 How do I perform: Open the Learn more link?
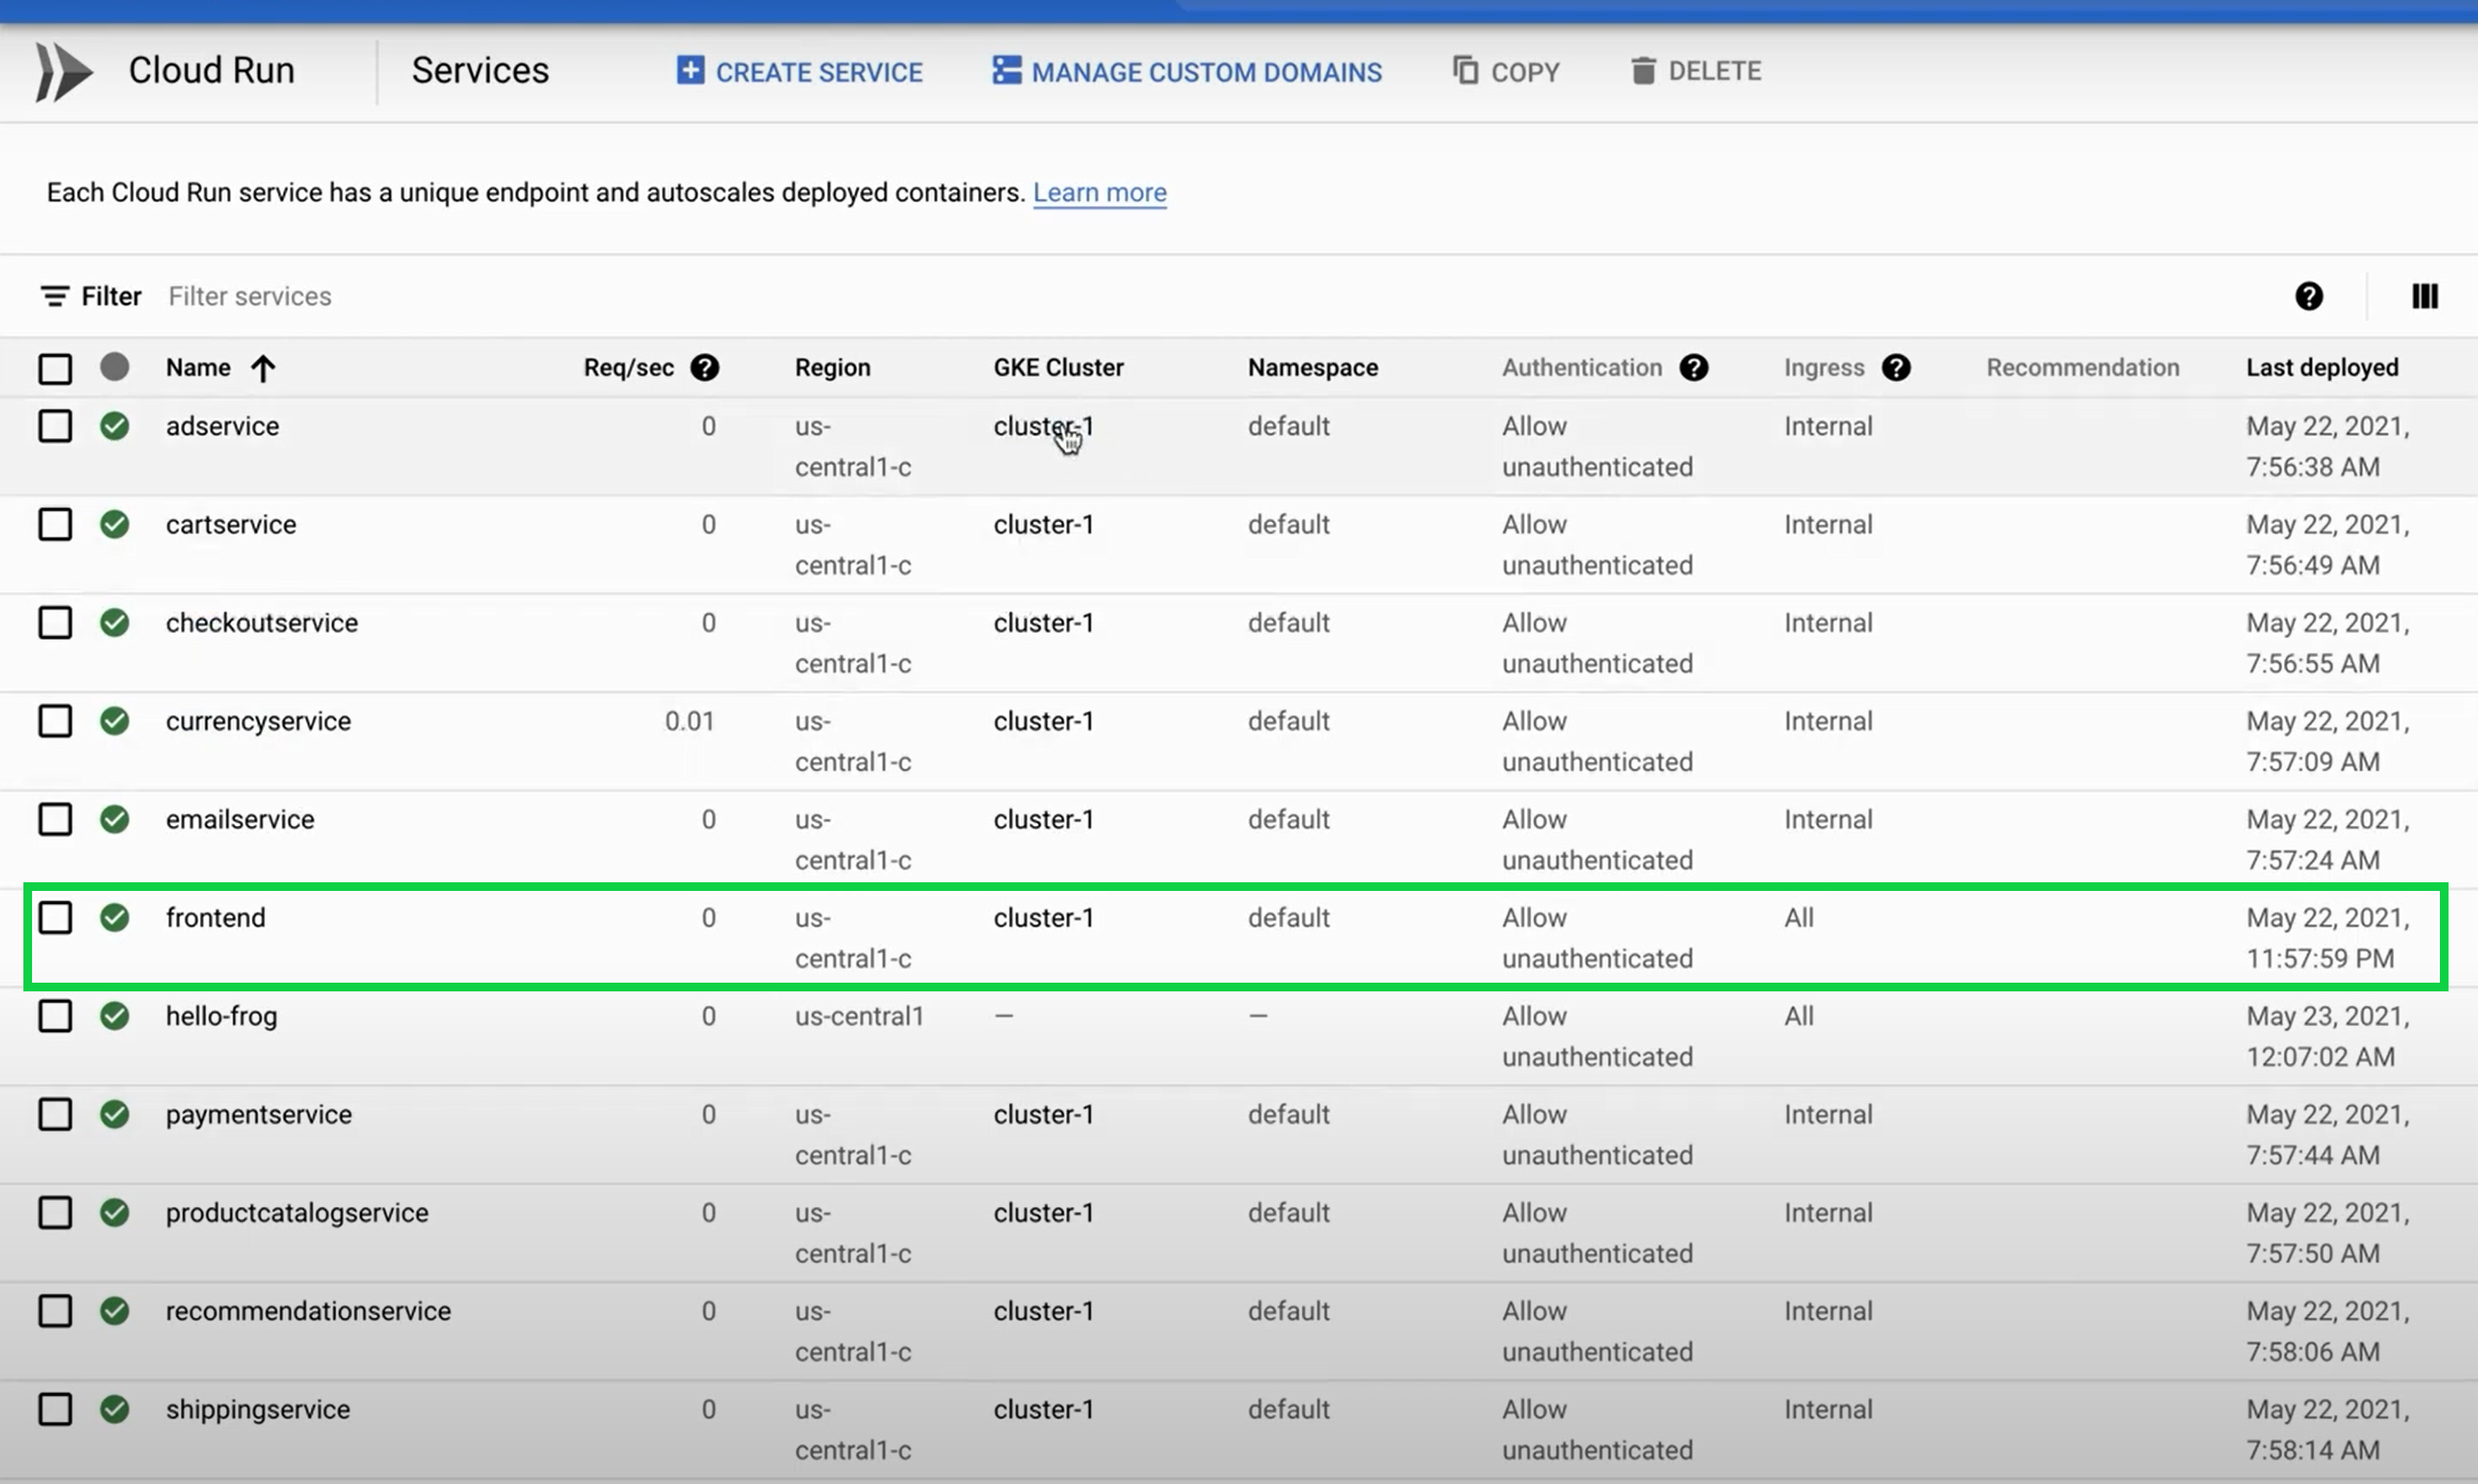pyautogui.click(x=1098, y=192)
